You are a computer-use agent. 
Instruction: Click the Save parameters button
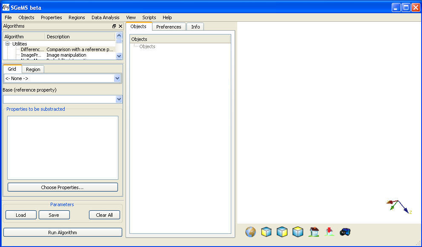54,215
